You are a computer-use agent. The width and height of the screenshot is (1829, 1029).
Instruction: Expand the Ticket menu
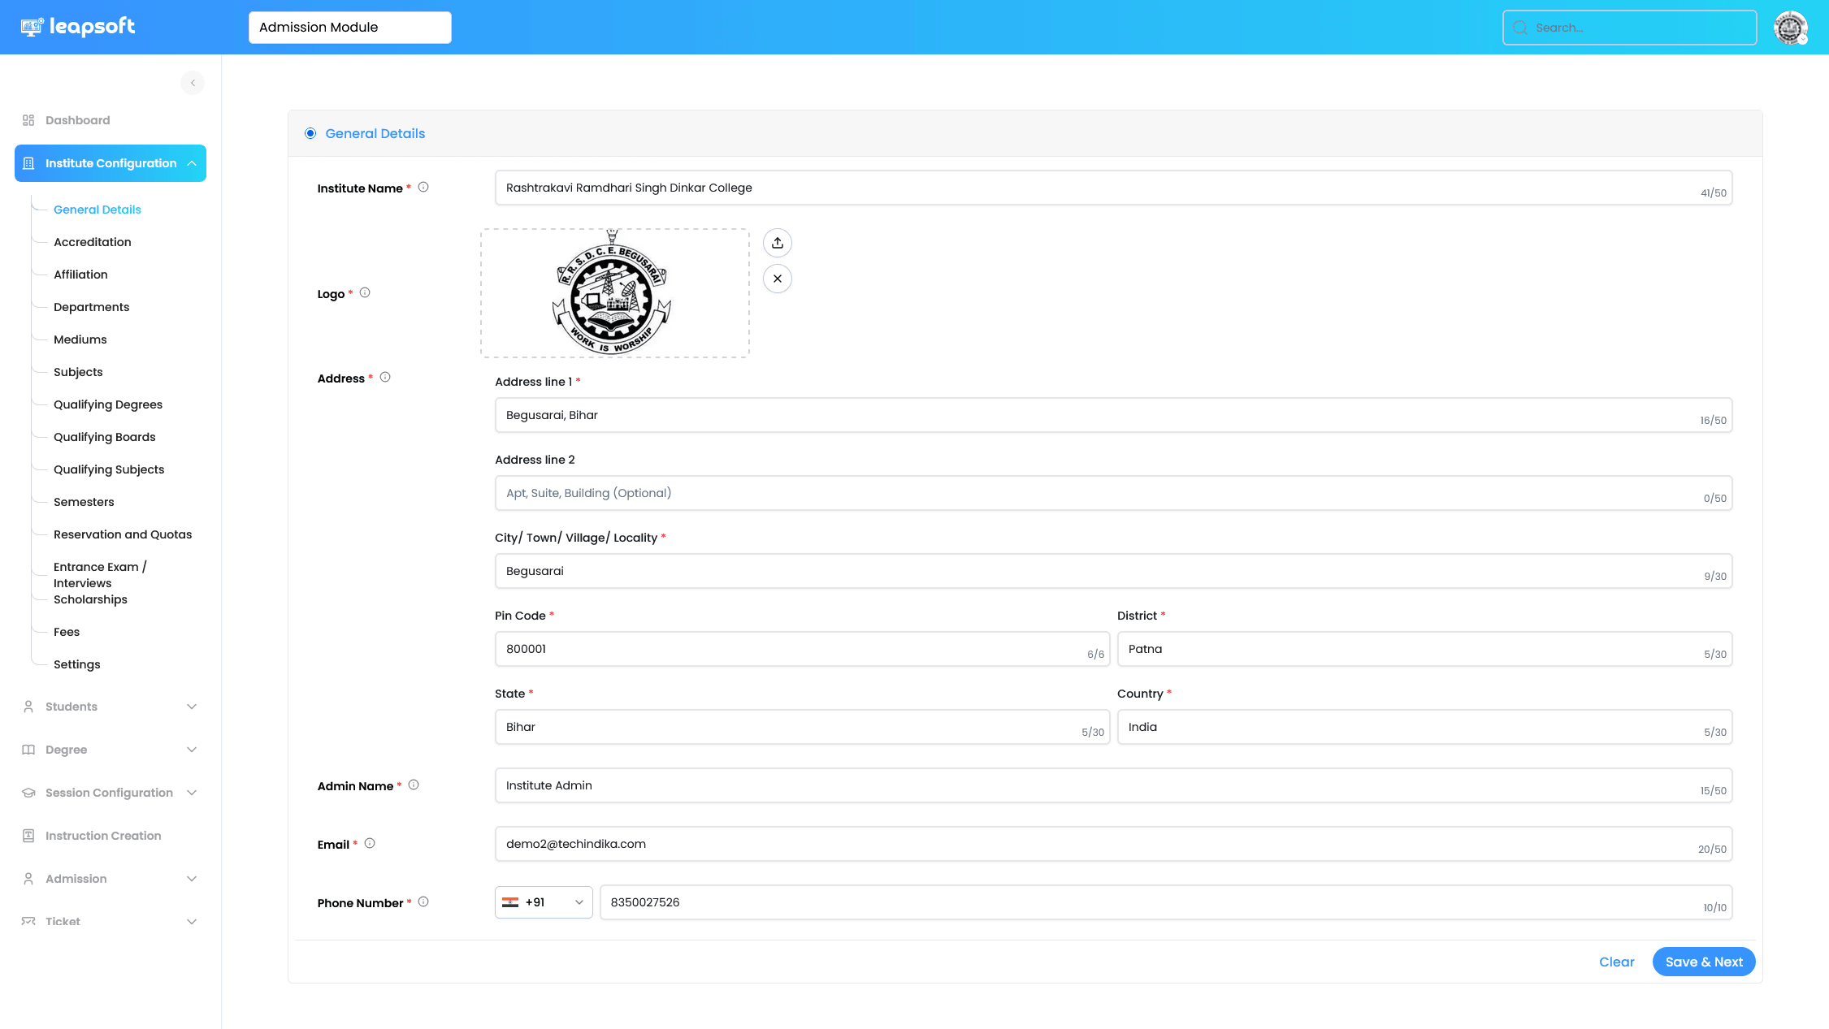(x=192, y=922)
